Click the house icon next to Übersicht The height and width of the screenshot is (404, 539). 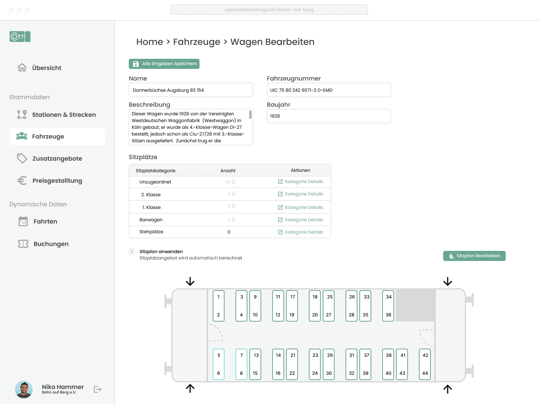coord(22,67)
